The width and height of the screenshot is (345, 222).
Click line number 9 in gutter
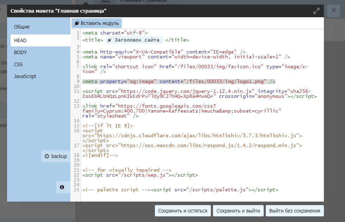[x=78, y=81]
